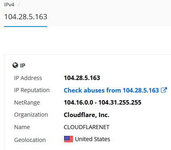
Task: Click the Organization field label
Action: tap(31, 115)
